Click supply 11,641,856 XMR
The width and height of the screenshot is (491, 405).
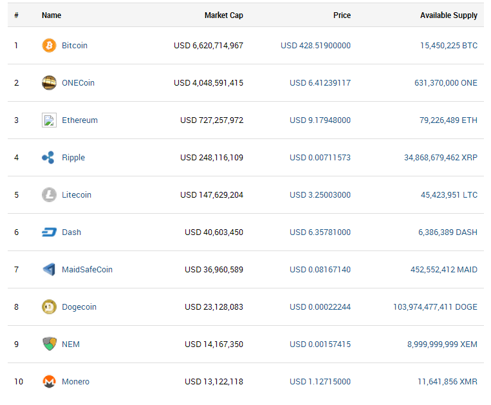click(447, 382)
